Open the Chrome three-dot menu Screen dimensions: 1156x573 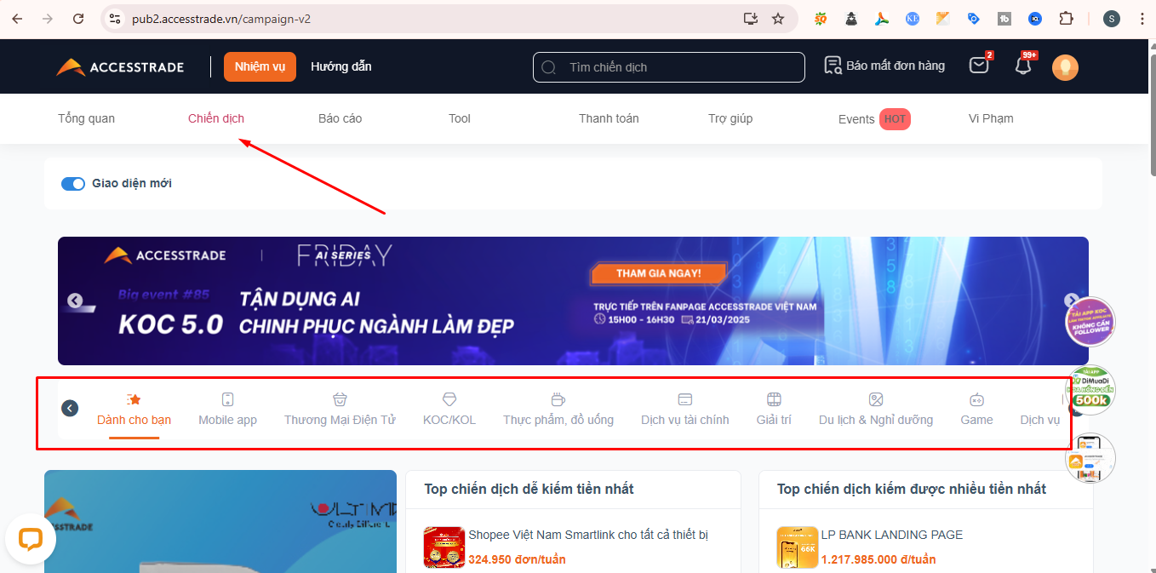tap(1142, 19)
